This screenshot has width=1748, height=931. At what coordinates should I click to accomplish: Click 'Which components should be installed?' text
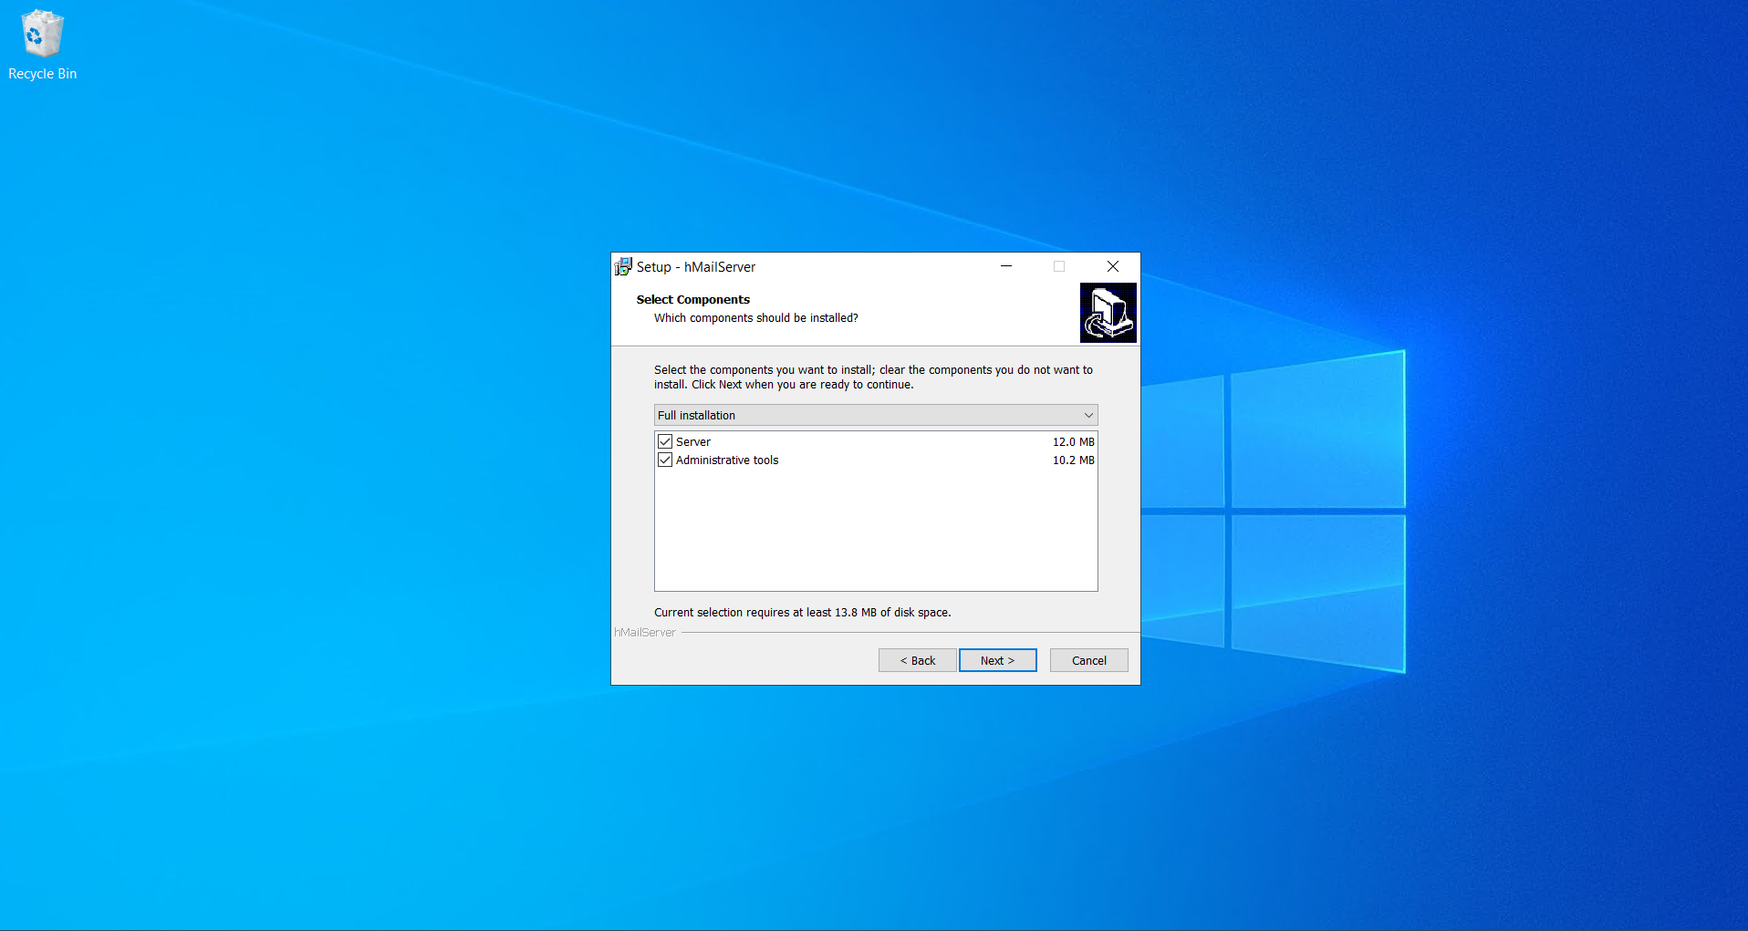(755, 317)
